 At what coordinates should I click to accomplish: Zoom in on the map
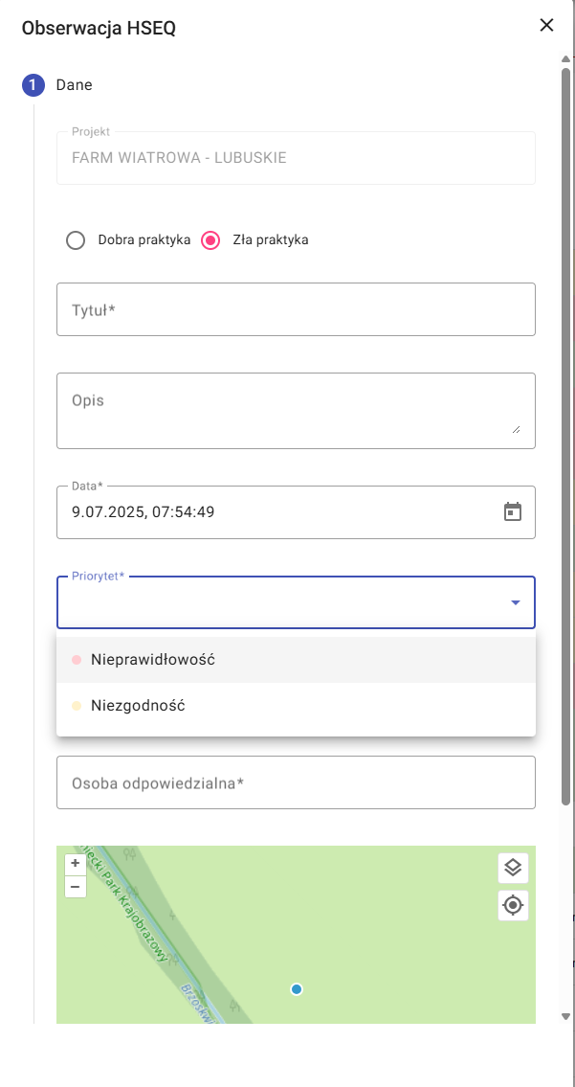76,863
